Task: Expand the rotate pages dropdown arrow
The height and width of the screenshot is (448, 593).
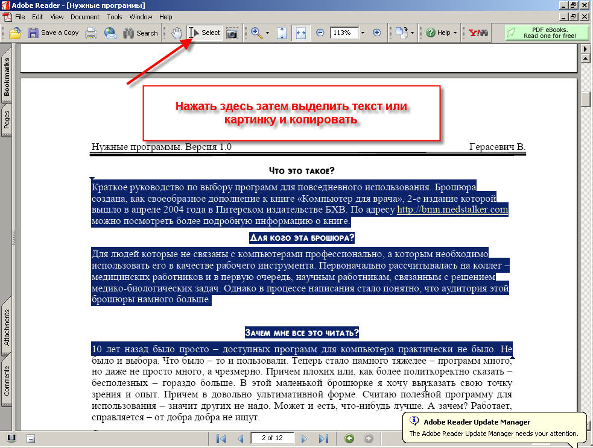Action: pyautogui.click(x=412, y=33)
